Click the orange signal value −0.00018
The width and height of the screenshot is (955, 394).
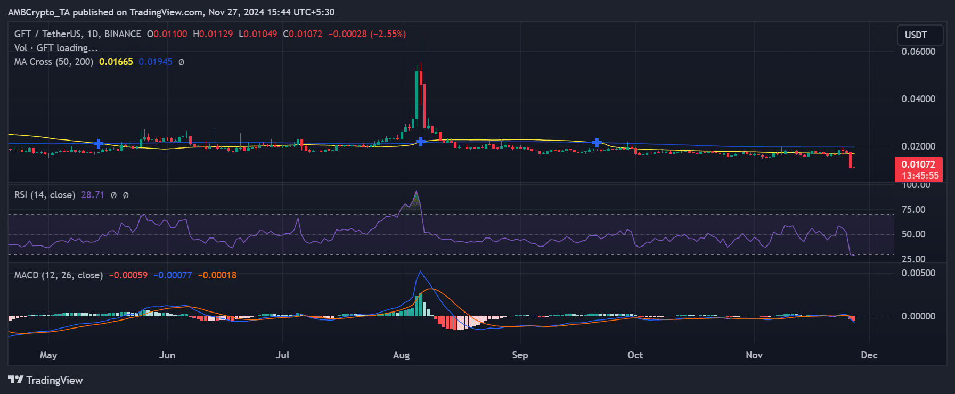[217, 275]
